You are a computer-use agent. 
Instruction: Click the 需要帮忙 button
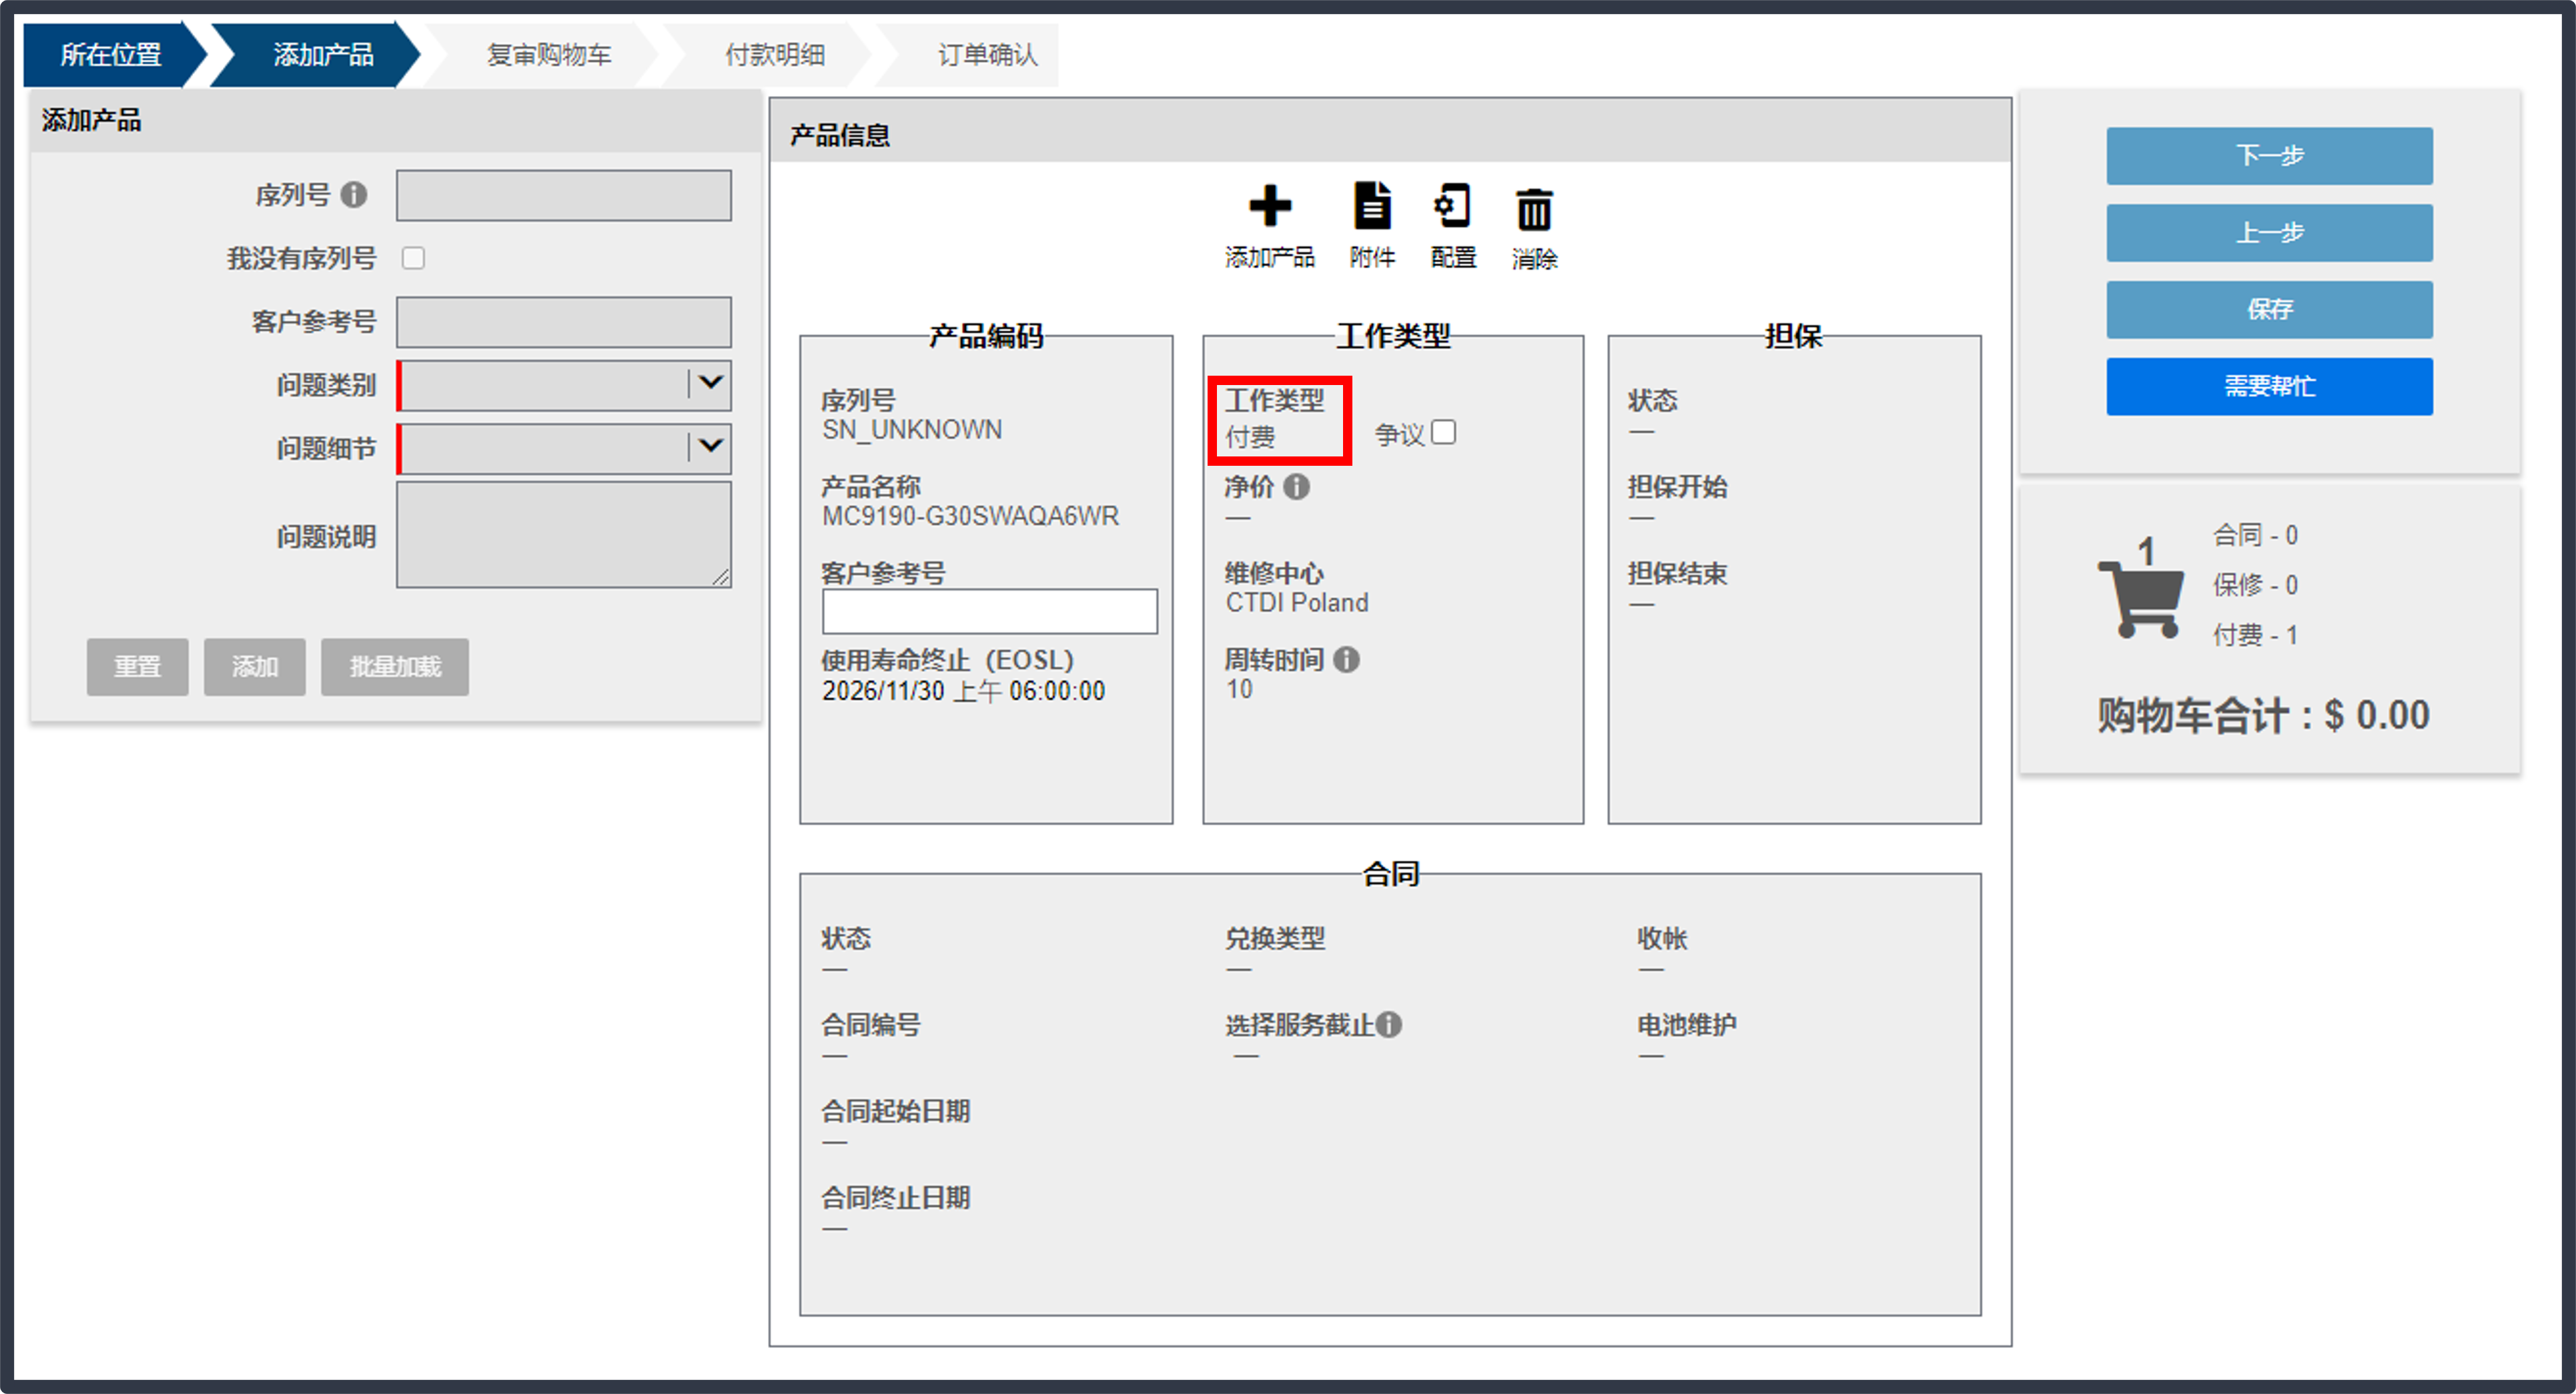pyautogui.click(x=2269, y=387)
